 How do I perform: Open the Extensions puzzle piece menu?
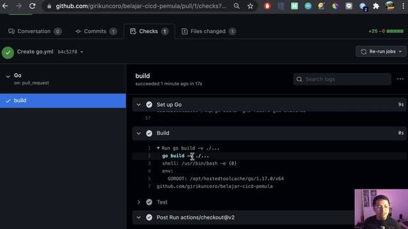376,6
